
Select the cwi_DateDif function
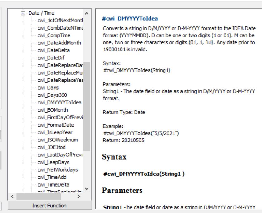pos(51,58)
